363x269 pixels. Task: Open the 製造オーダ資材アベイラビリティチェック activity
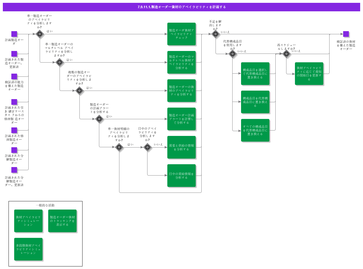tap(181, 34)
